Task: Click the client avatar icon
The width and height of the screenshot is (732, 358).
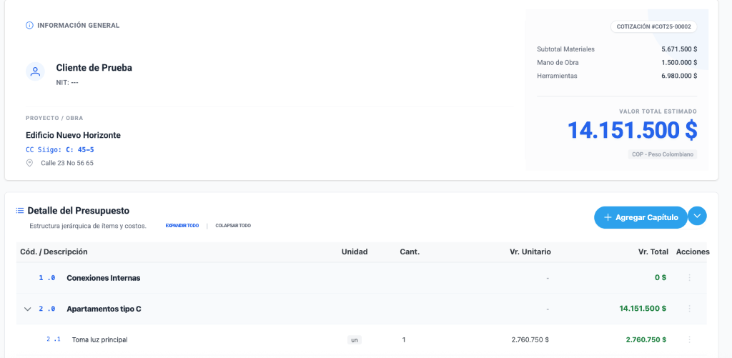Action: tap(35, 71)
